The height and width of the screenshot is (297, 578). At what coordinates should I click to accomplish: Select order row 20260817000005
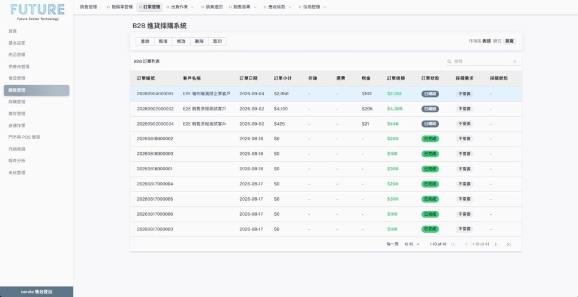pos(326,199)
